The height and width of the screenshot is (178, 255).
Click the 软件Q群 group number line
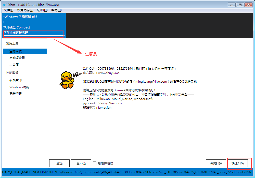(x=130, y=69)
